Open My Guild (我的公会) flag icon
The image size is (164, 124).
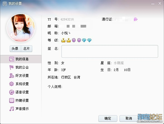[x=11, y=67]
